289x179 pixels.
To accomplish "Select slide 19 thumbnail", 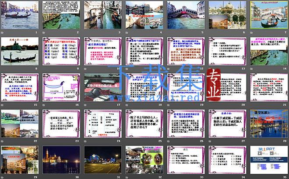I will click(x=186, y=87).
